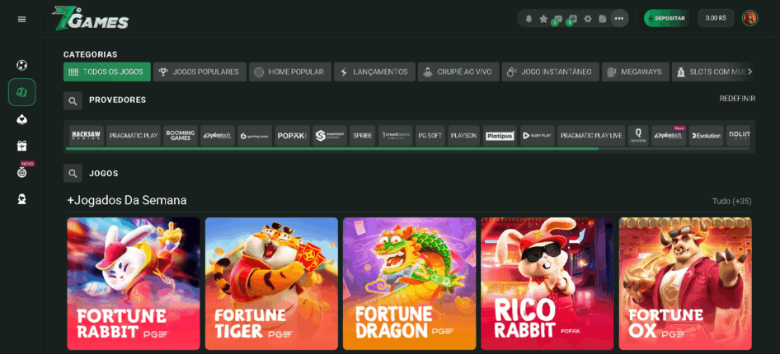Viewport: 780px width, 354px height.
Task: Click the '+Jogados Da Semana' heading
Action: (x=127, y=201)
